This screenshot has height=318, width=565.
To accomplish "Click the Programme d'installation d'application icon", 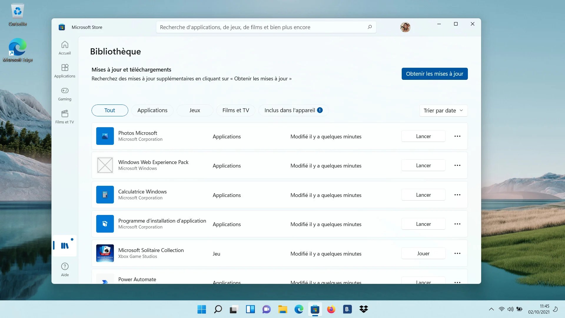I will [x=105, y=224].
